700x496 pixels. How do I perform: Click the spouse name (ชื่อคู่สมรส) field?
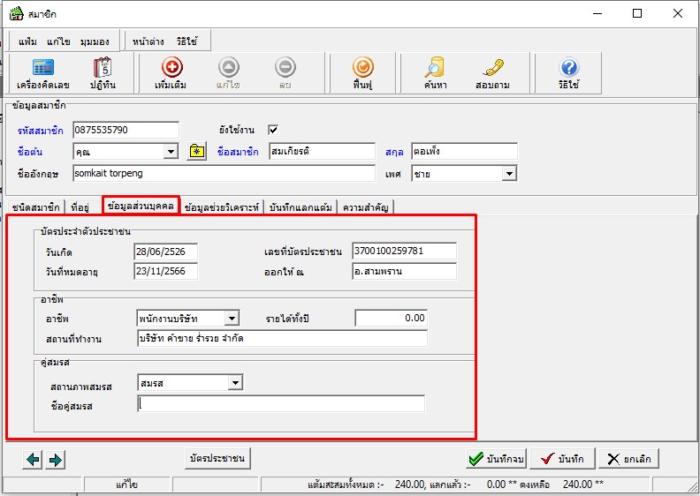[281, 404]
